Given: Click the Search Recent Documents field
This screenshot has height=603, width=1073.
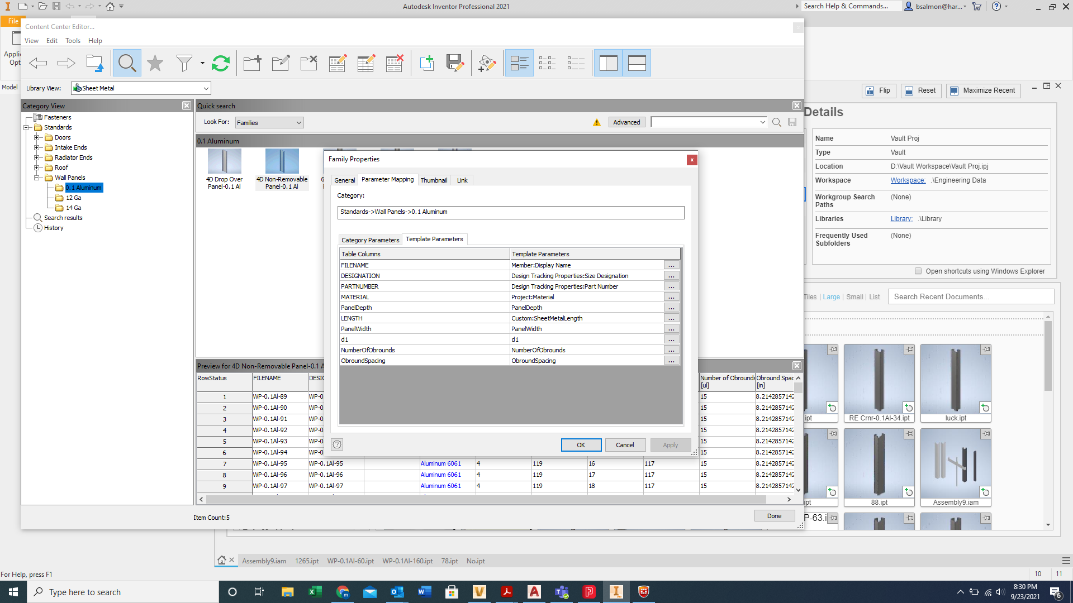Looking at the screenshot, I should pyautogui.click(x=971, y=296).
